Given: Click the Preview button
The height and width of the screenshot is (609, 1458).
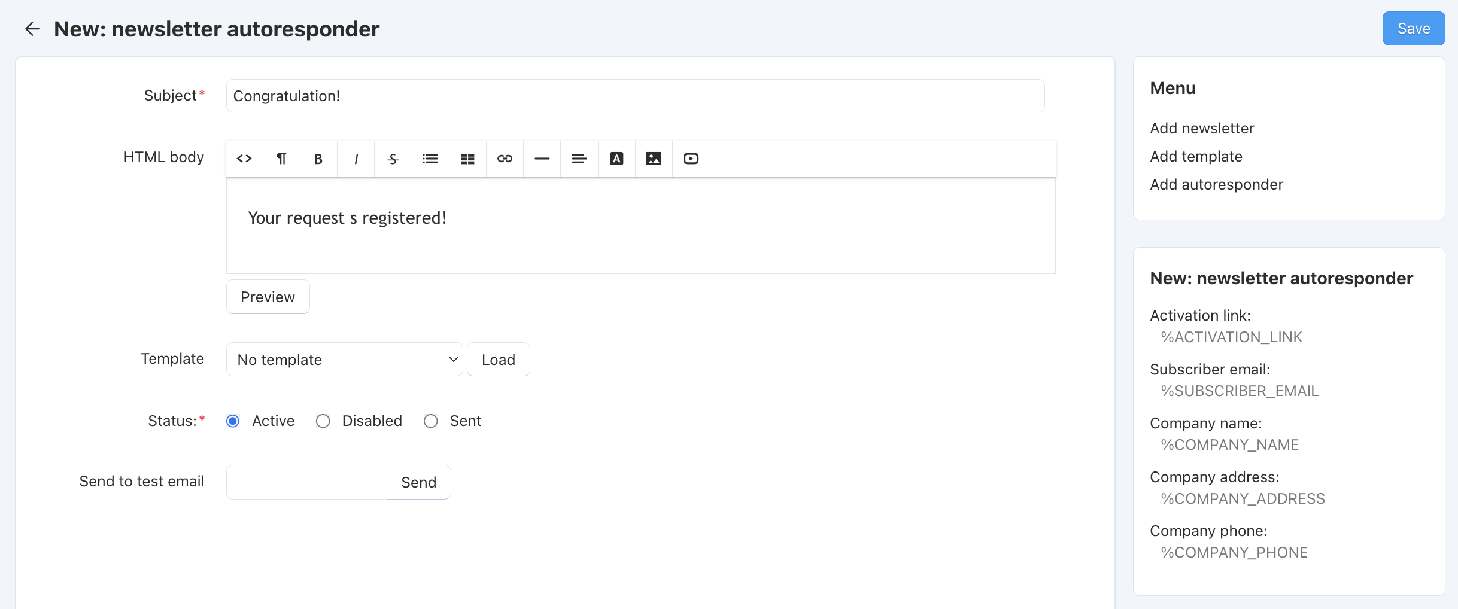Looking at the screenshot, I should [x=268, y=297].
